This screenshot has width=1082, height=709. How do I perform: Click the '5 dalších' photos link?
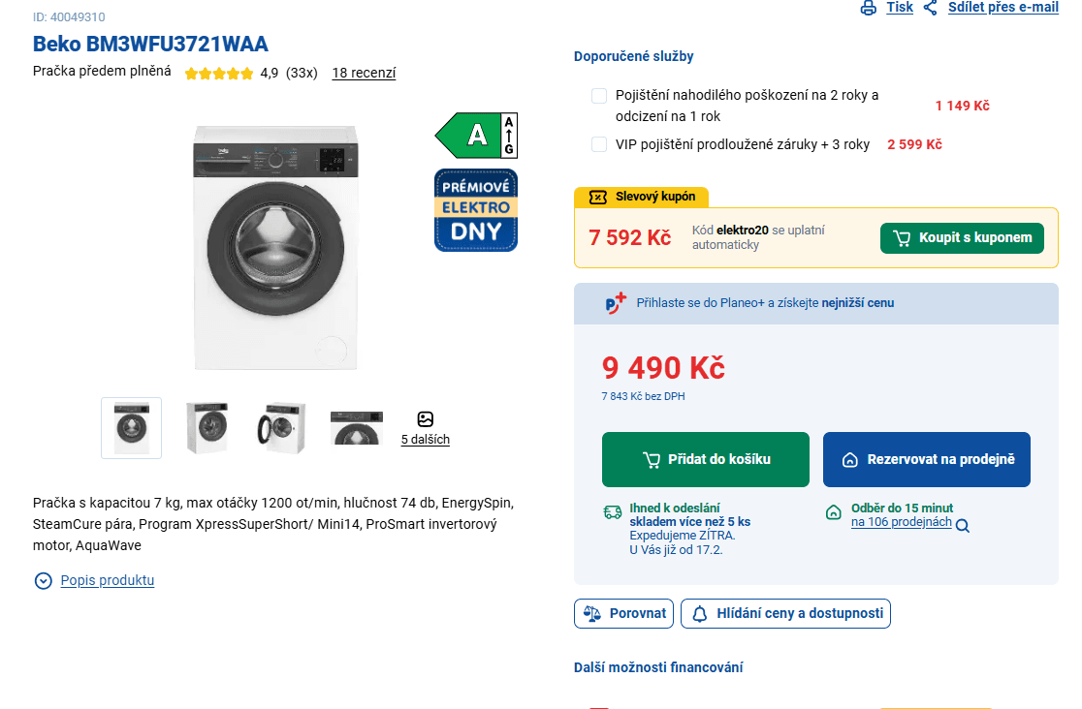(426, 438)
